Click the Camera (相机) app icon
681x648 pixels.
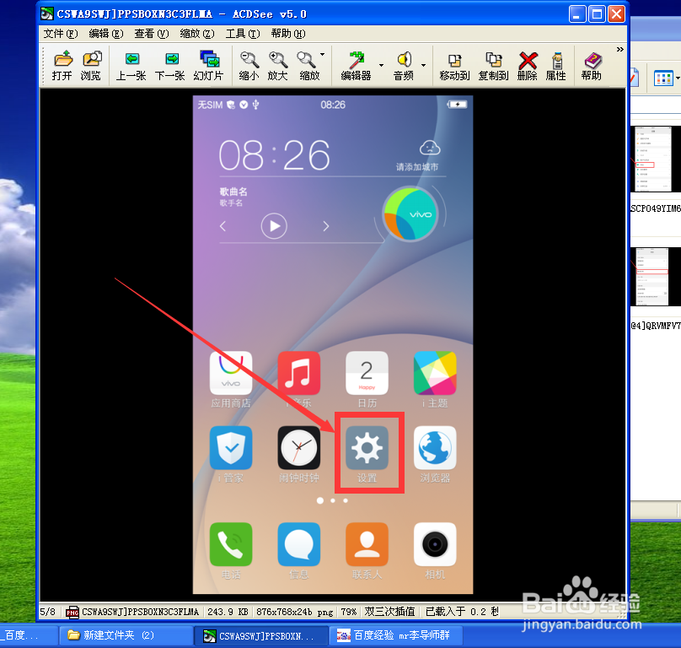point(435,544)
